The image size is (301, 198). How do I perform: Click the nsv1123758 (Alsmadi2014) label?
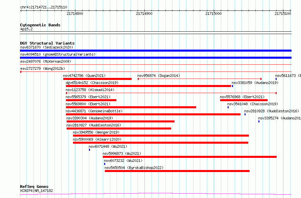coord(90,90)
